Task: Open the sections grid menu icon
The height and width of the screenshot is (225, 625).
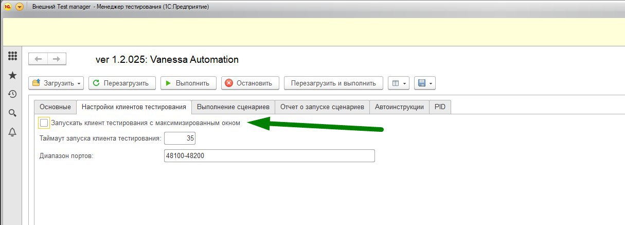Action: [x=13, y=56]
